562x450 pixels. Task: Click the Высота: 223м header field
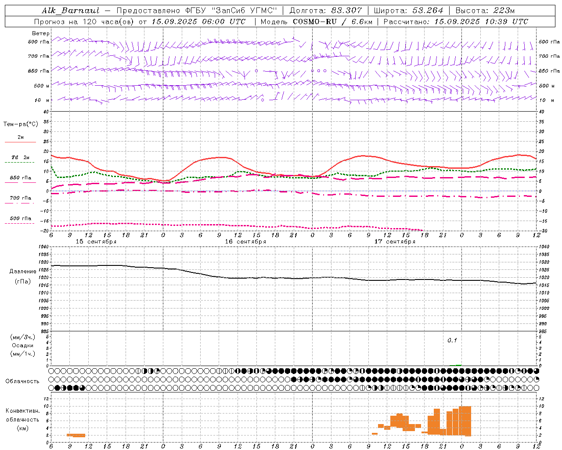485,11
